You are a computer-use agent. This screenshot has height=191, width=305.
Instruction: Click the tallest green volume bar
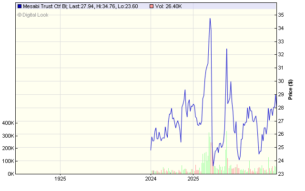(227, 152)
